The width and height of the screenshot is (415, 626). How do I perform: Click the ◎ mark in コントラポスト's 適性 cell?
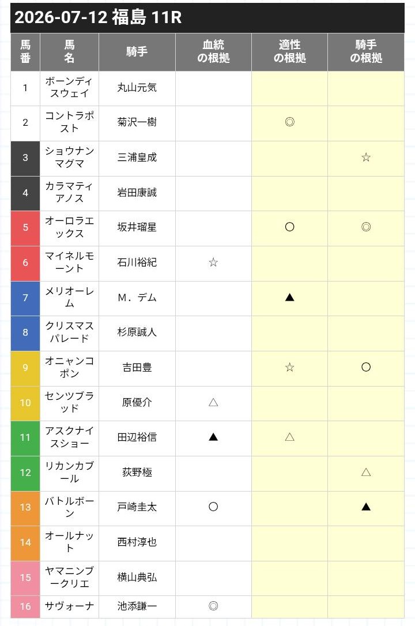289,122
